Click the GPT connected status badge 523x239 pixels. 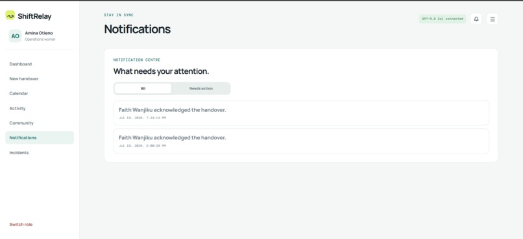point(443,19)
